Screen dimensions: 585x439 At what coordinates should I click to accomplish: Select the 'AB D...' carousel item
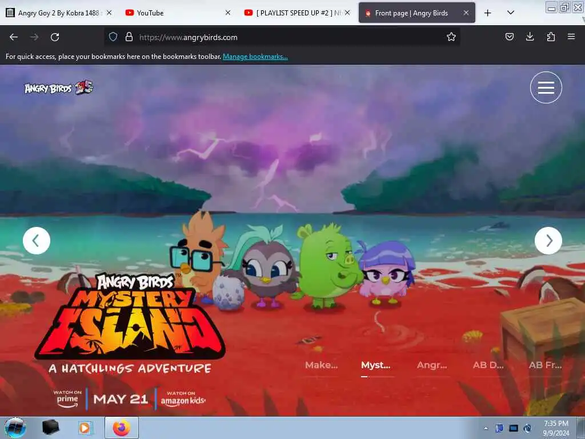pyautogui.click(x=488, y=365)
